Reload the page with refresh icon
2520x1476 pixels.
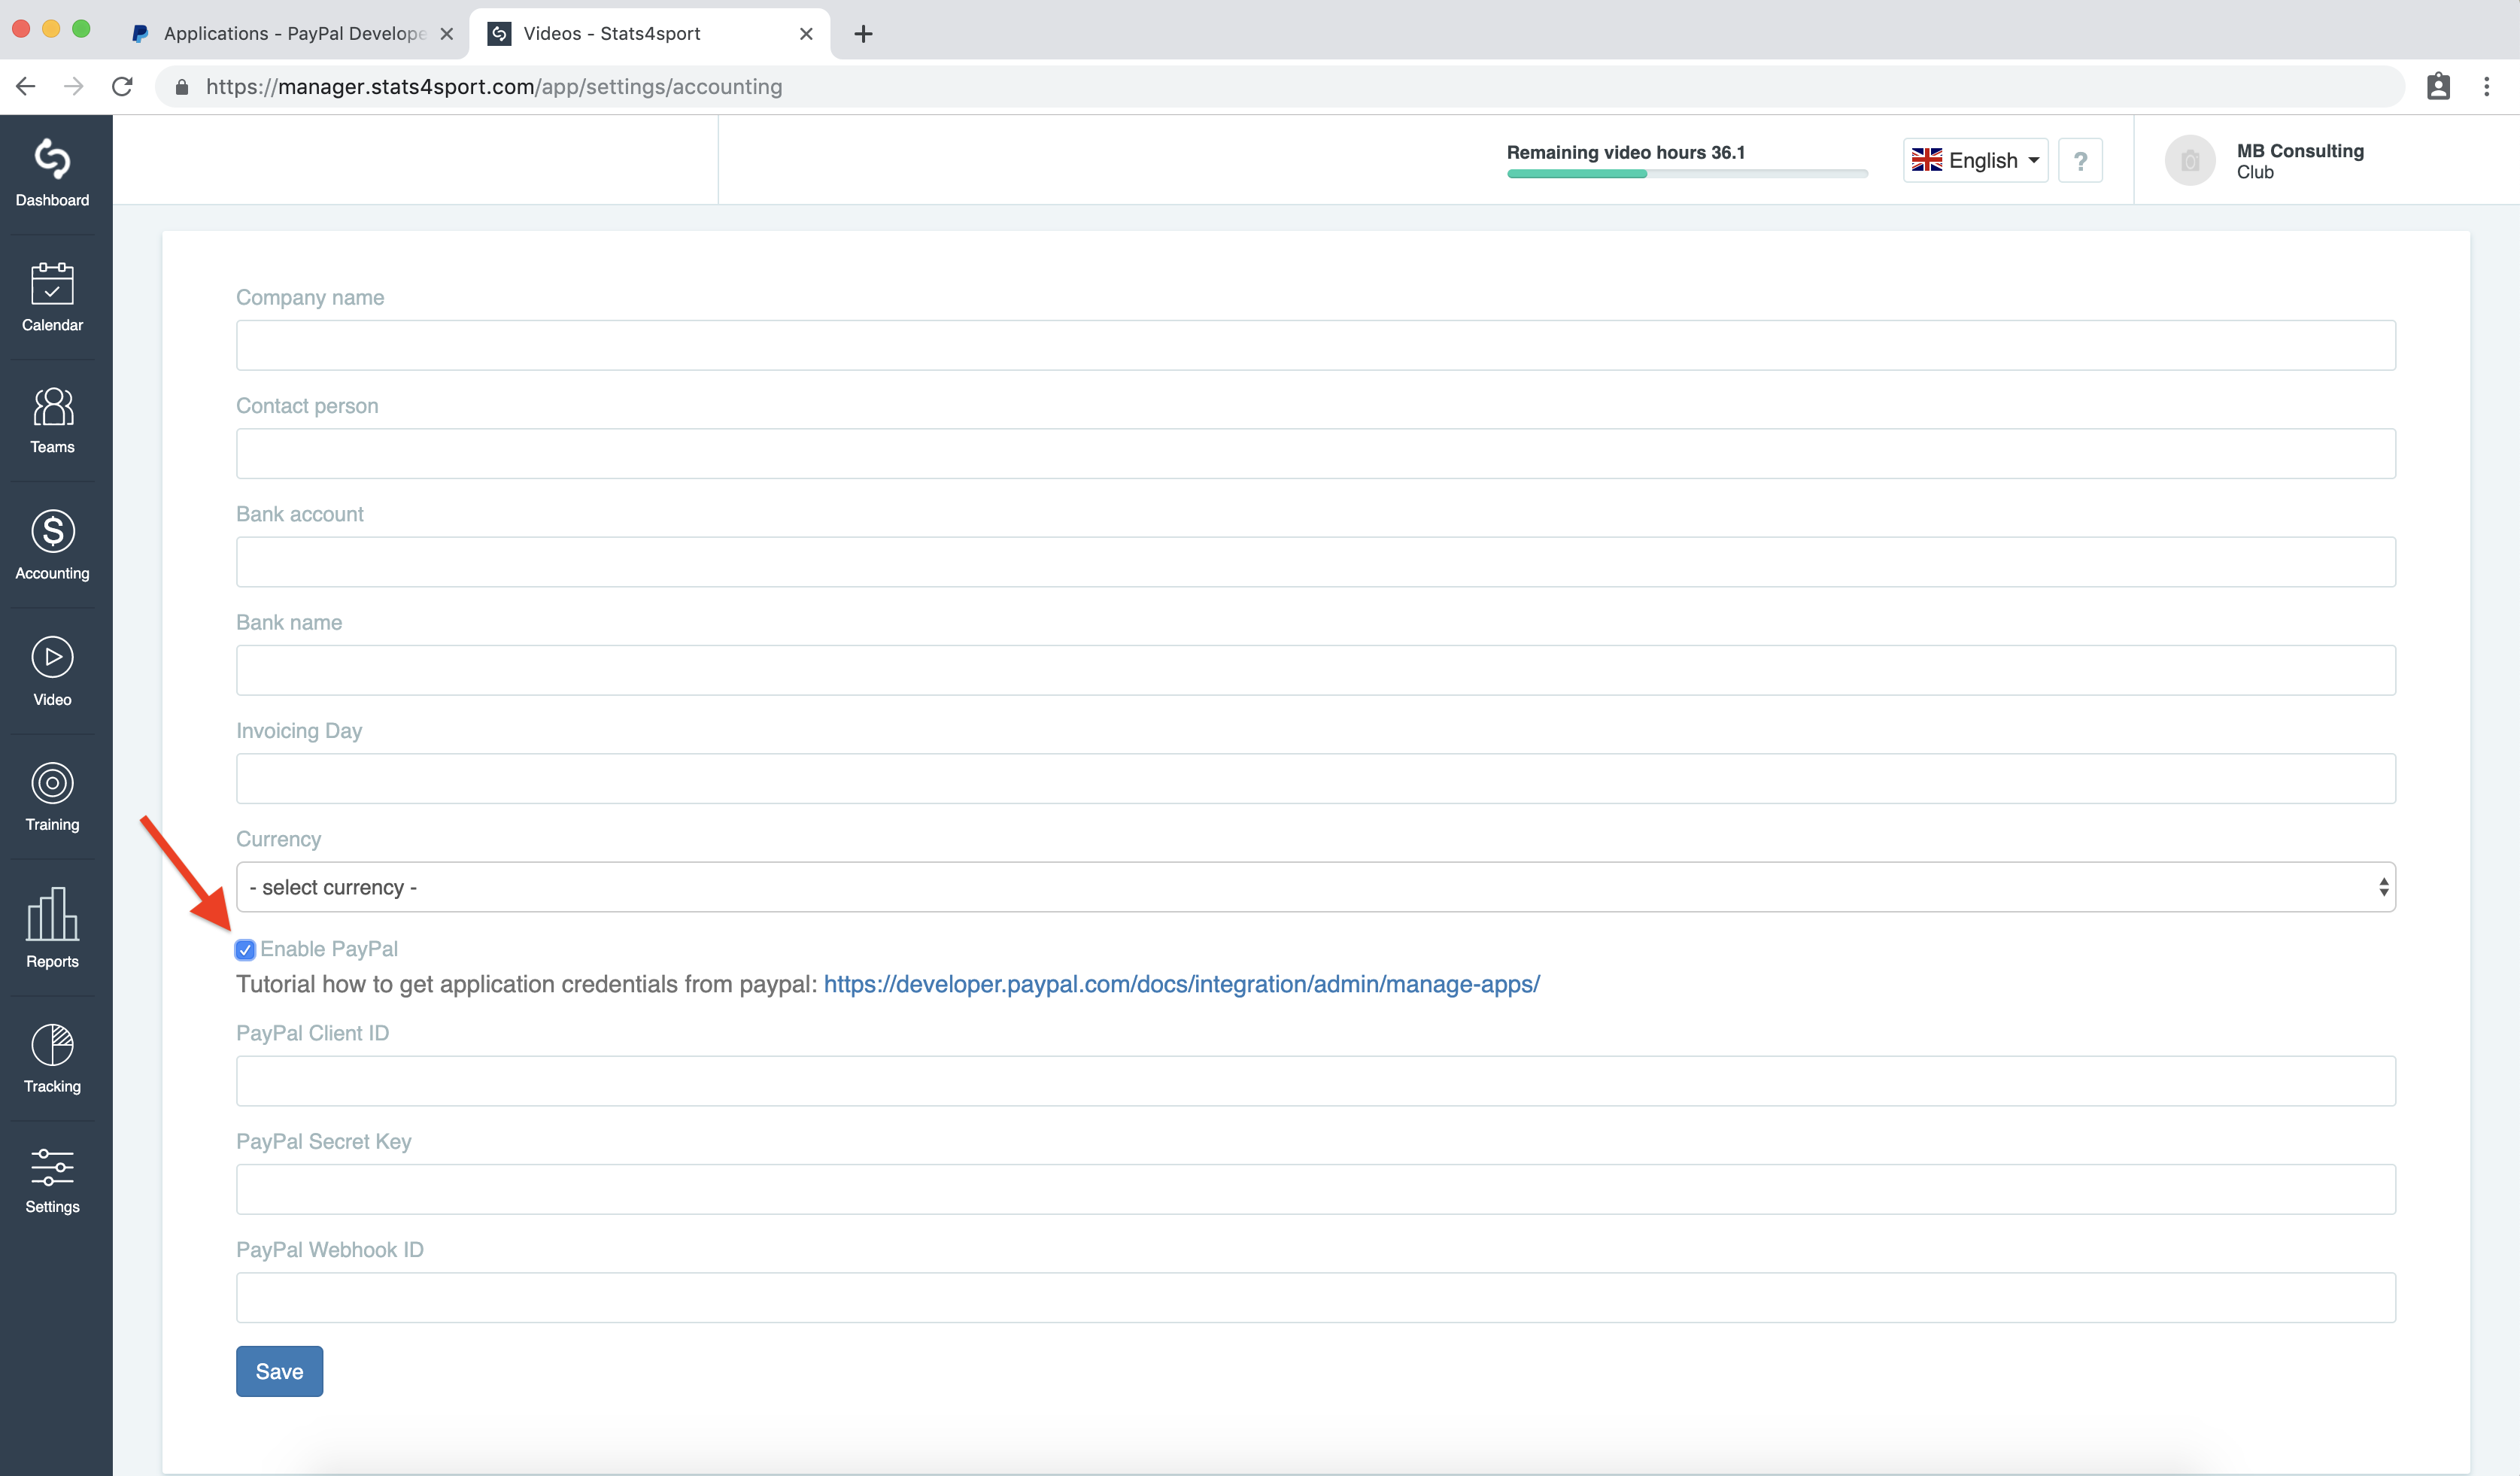click(x=122, y=87)
